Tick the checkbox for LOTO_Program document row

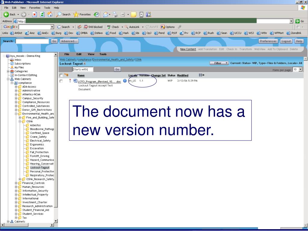pyautogui.click(x=61, y=81)
